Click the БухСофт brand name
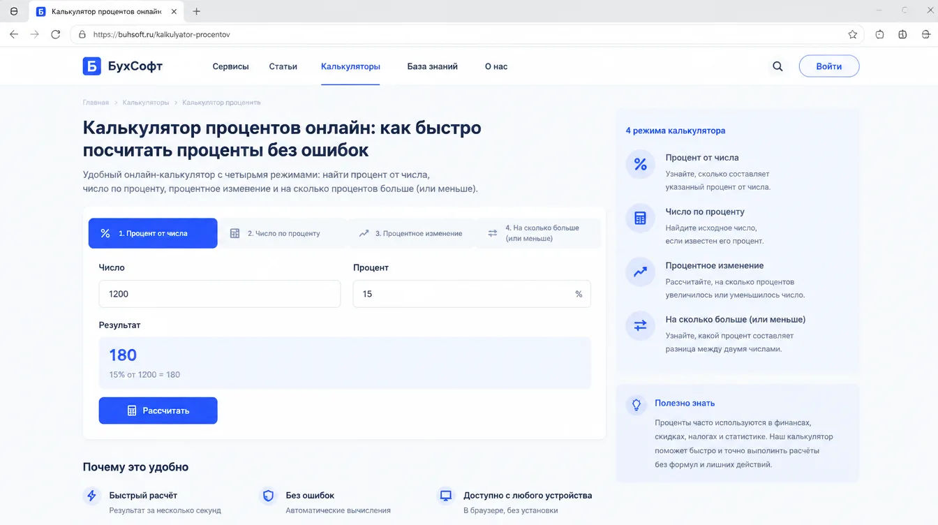 (135, 66)
